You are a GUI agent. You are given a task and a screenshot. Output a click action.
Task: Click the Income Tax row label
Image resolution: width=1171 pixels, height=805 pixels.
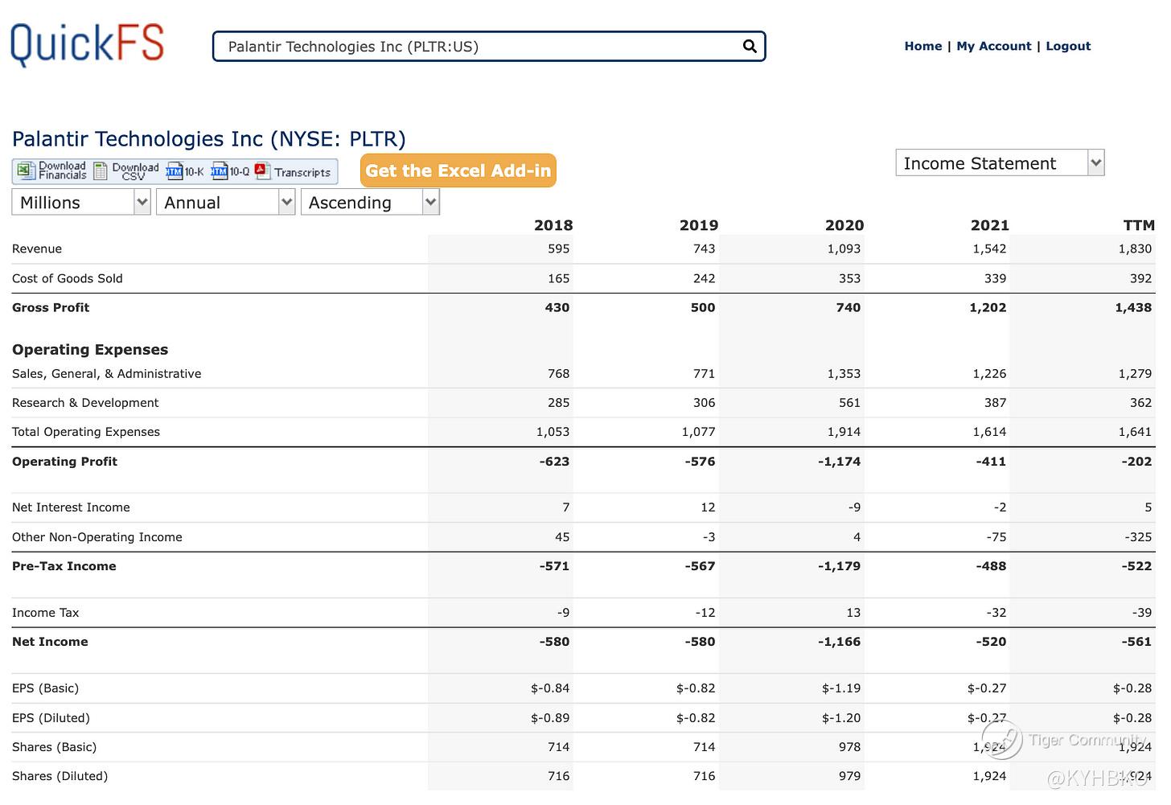tap(46, 613)
